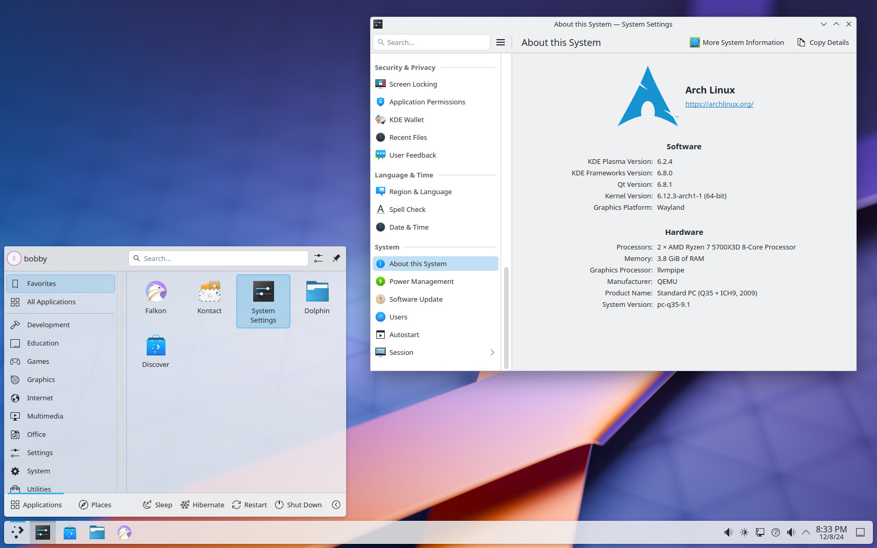Click Copy Details button
Viewport: 877px width, 548px height.
(x=823, y=42)
